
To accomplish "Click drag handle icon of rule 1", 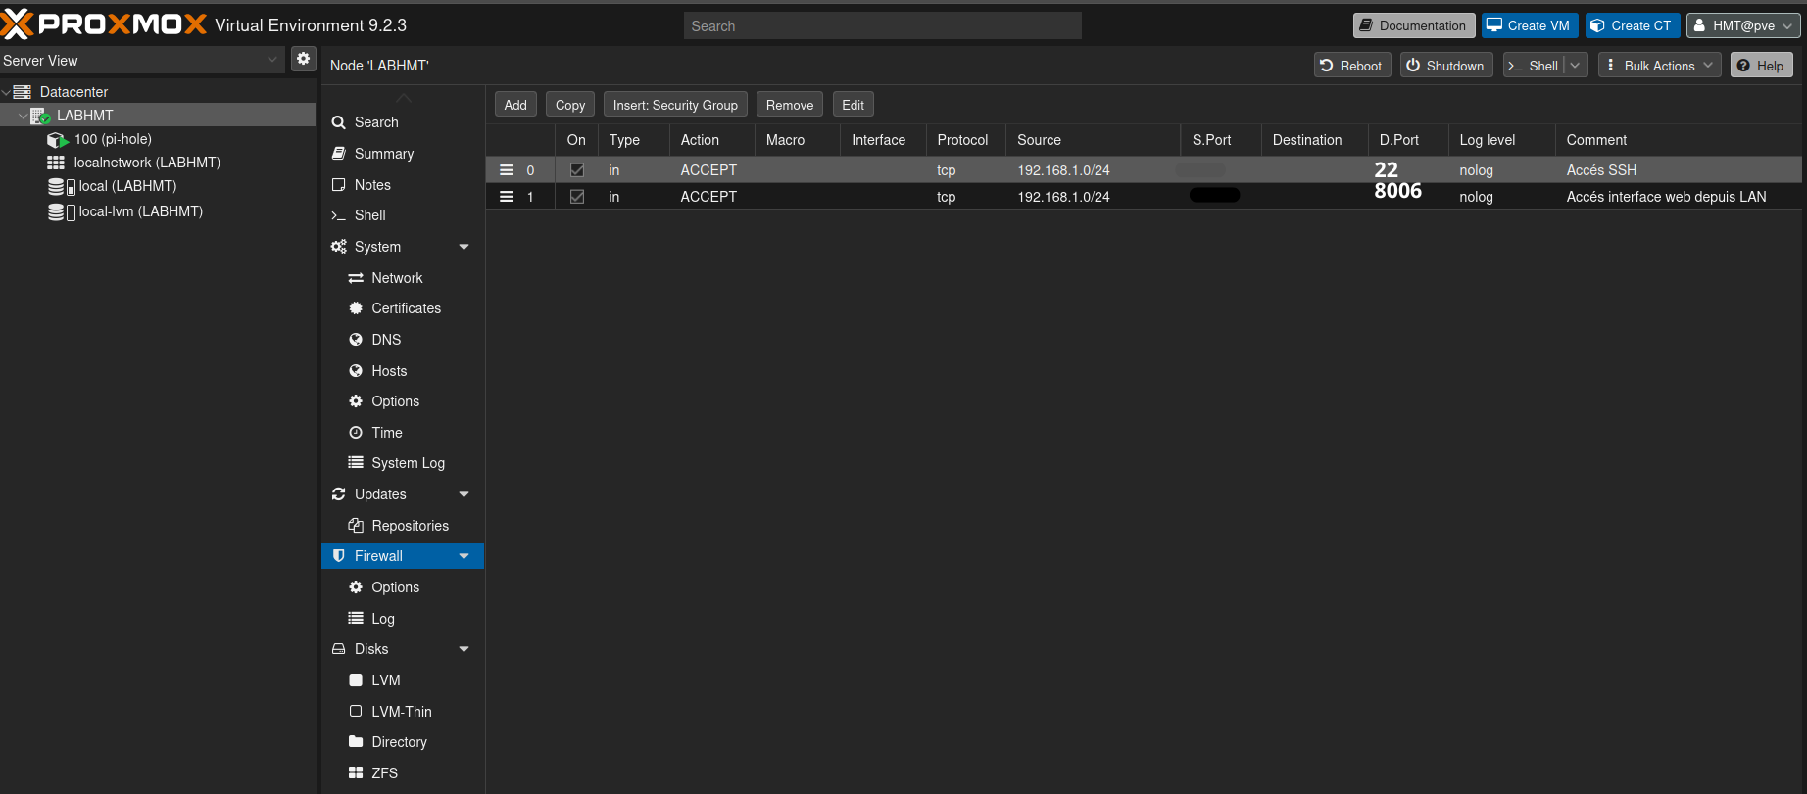I will pos(507,197).
